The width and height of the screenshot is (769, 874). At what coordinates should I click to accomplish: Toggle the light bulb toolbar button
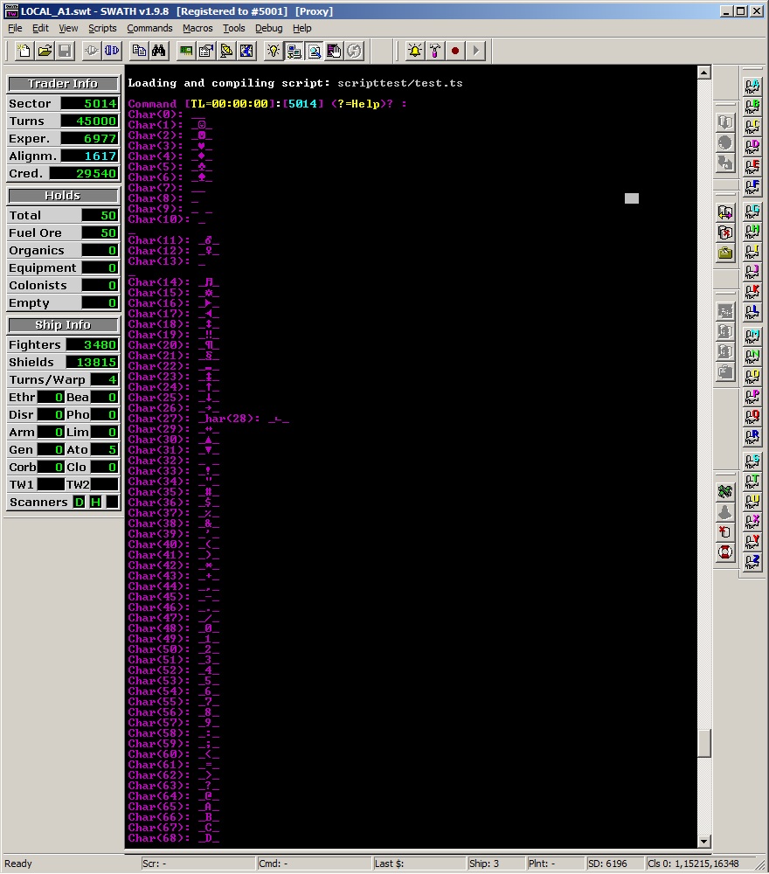274,51
